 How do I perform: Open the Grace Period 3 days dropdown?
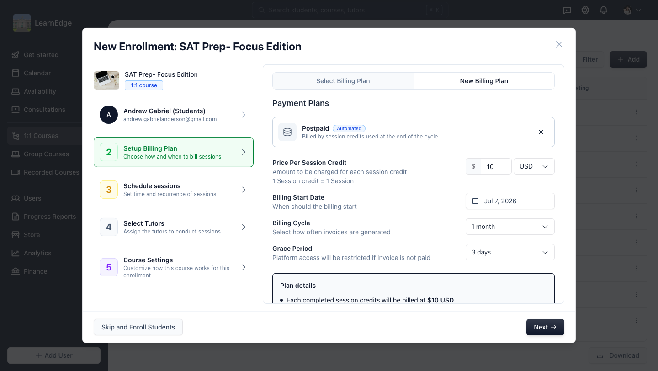510,252
